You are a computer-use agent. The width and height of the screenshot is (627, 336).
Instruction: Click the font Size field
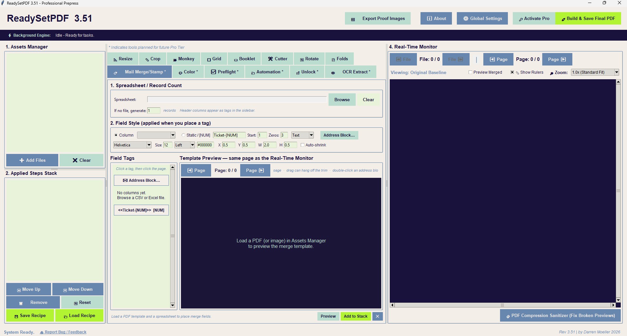click(168, 145)
